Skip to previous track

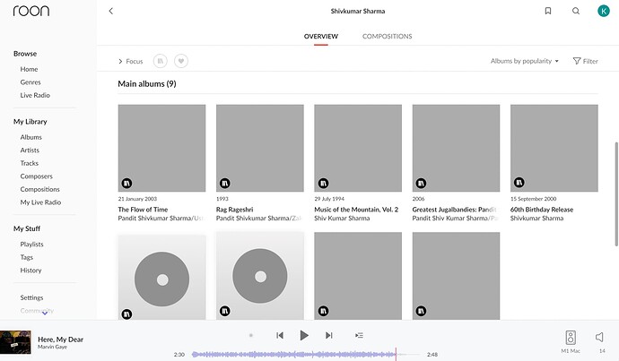coord(280,335)
